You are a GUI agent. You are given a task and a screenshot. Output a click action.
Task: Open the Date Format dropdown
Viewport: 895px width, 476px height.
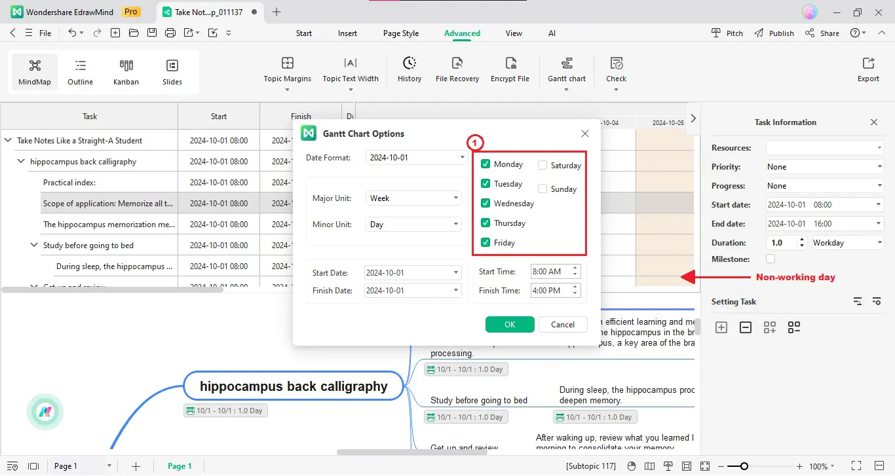[x=415, y=157]
